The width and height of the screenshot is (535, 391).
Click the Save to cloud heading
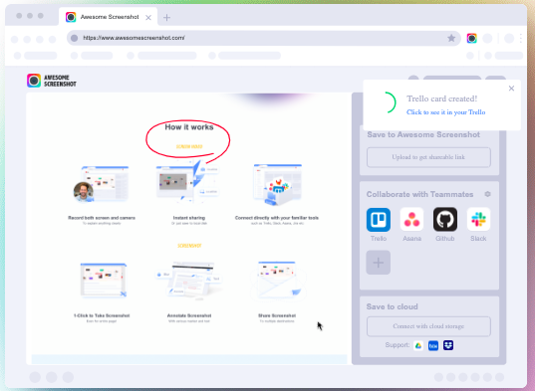coord(393,306)
